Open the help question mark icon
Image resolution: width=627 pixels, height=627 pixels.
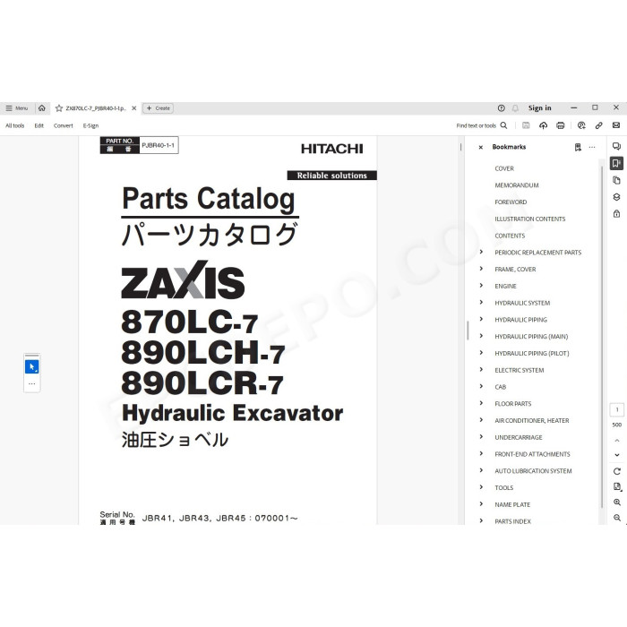(501, 108)
